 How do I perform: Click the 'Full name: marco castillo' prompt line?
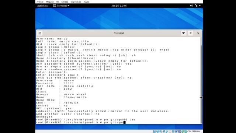62,41
